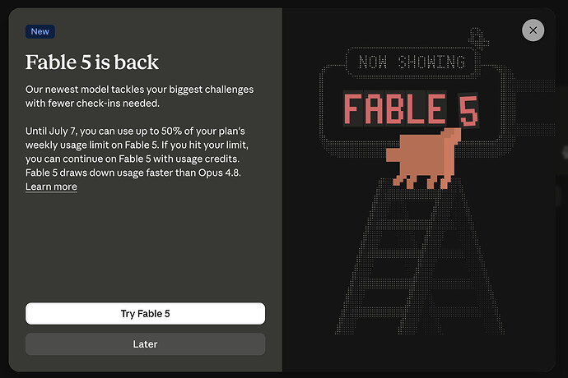Click the 'Until July 7' text
This screenshot has width=568, height=378.
[x=50, y=131]
